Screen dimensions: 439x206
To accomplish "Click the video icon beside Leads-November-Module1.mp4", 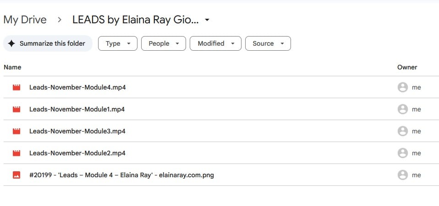I will point(16,109).
